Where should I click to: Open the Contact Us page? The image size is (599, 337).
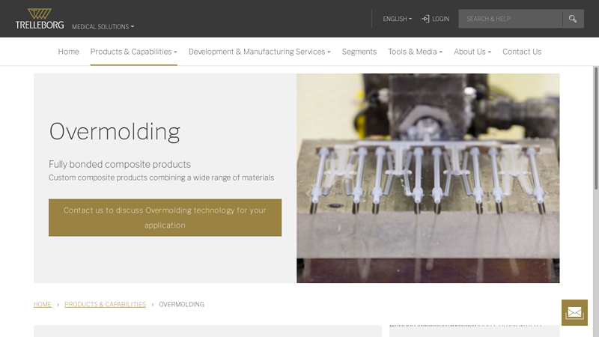click(x=522, y=52)
